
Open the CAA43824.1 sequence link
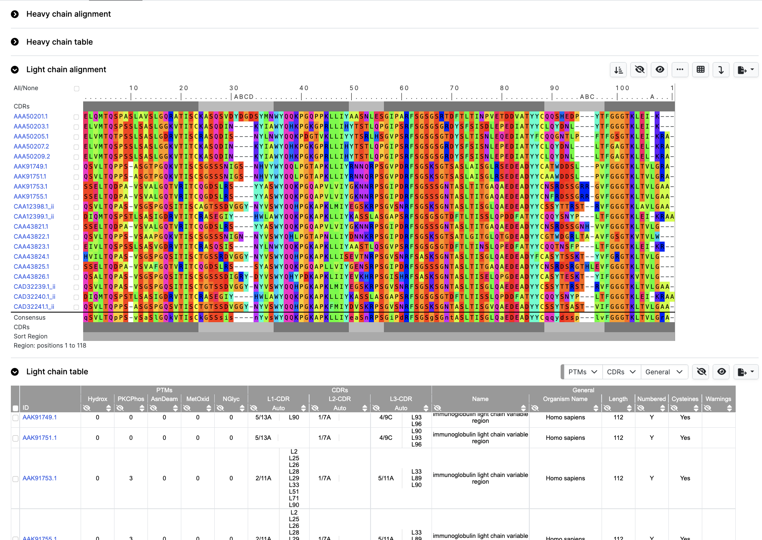click(x=31, y=257)
